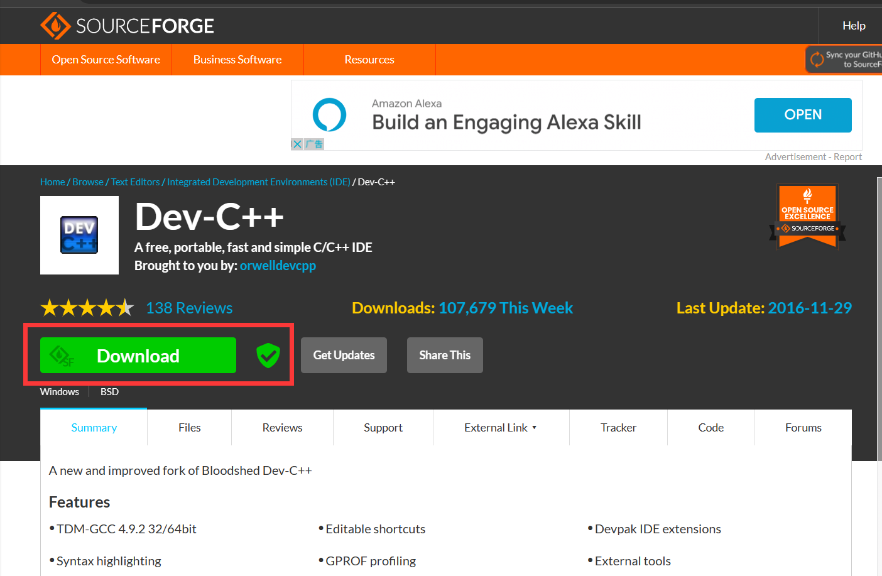Screen dimensions: 882x576
Task: Click the page vertical scrollbar
Action: tap(878, 314)
